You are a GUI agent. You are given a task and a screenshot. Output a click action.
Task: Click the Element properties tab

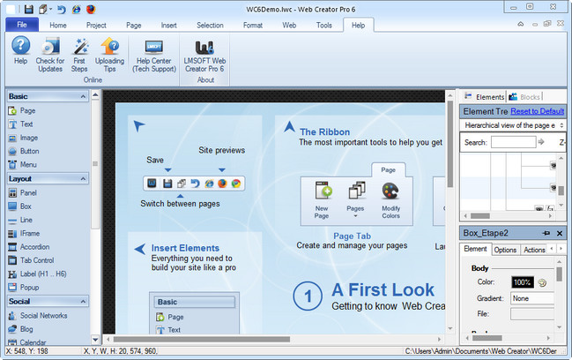[x=475, y=249]
